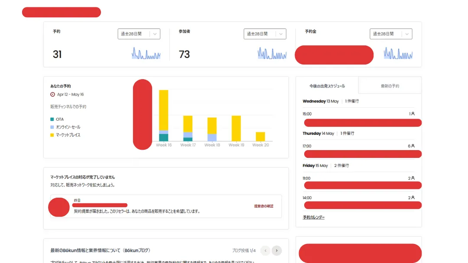Open the 参加者 period dropdown 過去28日間
This screenshot has width=468, height=263.
265,34
